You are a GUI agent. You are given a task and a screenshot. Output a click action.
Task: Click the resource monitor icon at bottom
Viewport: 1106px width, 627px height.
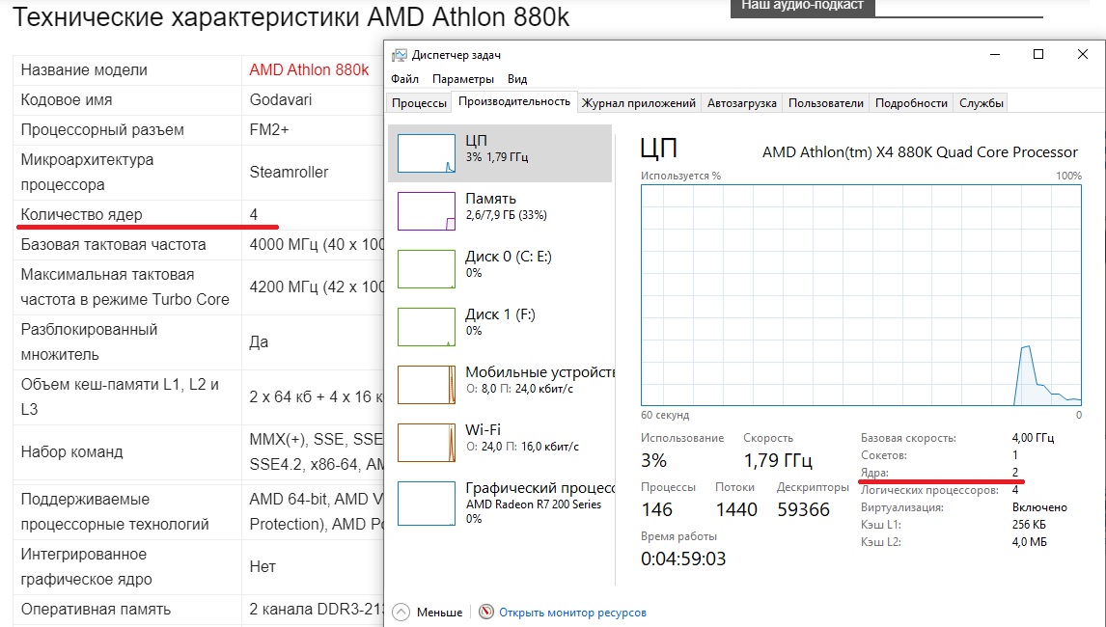tap(486, 613)
